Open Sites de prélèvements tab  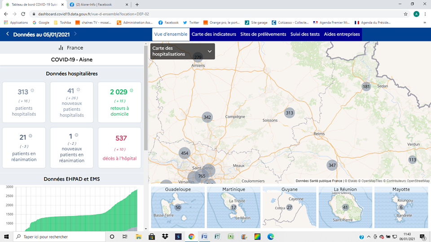tap(263, 34)
